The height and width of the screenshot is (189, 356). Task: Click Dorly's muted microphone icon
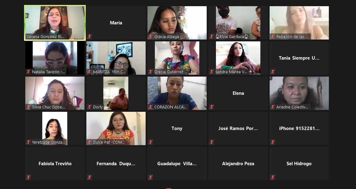coord(89,107)
